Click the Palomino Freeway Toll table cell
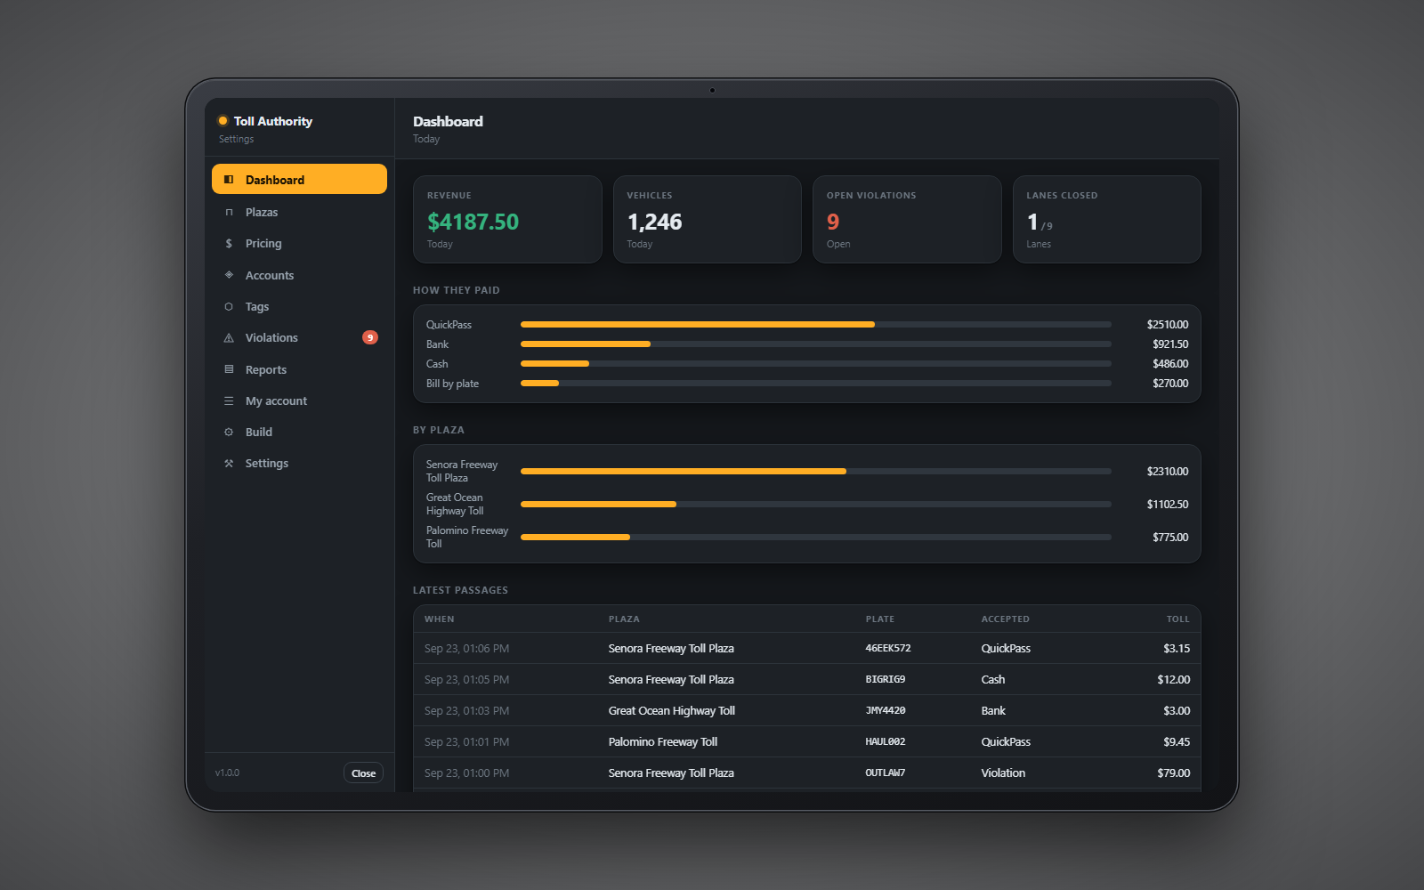This screenshot has width=1424, height=890. pos(663,742)
